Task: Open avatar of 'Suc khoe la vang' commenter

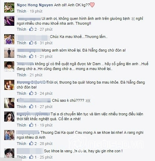Action: [x=9, y=153]
